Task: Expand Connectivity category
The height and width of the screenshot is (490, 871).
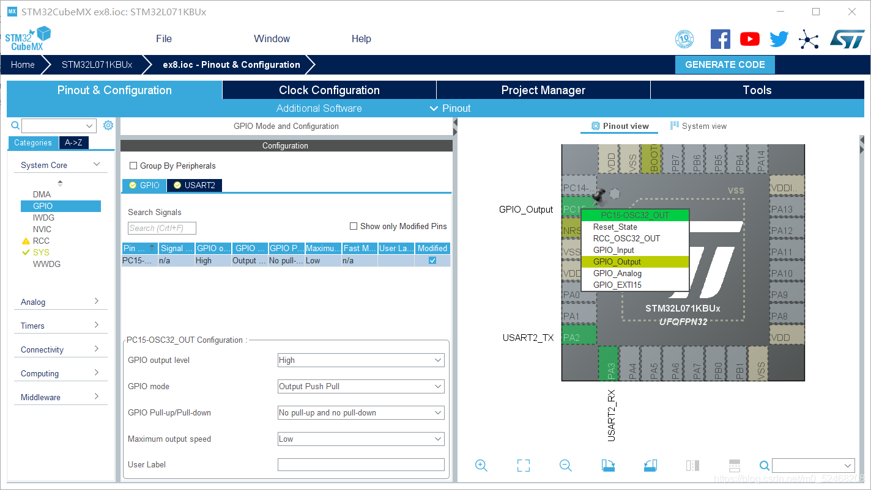Action: tap(61, 349)
